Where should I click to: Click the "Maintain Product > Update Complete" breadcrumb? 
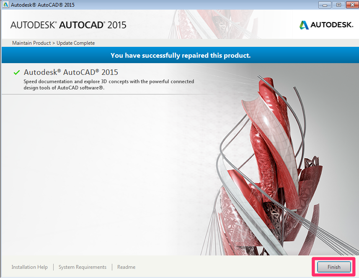pos(53,43)
